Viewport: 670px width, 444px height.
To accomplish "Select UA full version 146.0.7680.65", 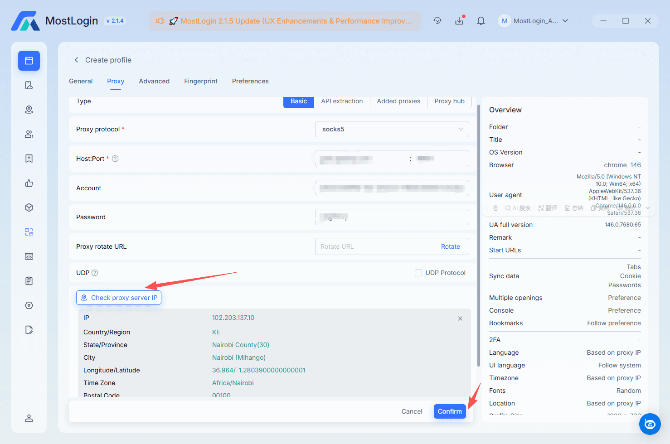I will (623, 225).
